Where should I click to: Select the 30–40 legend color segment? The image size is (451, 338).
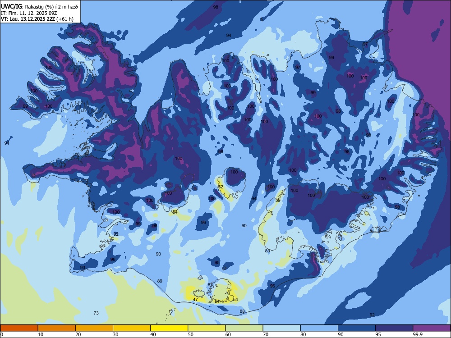(x=132, y=328)
